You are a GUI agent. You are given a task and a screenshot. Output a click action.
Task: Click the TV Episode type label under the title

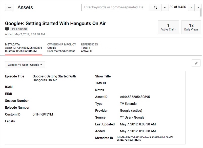tap(19, 29)
